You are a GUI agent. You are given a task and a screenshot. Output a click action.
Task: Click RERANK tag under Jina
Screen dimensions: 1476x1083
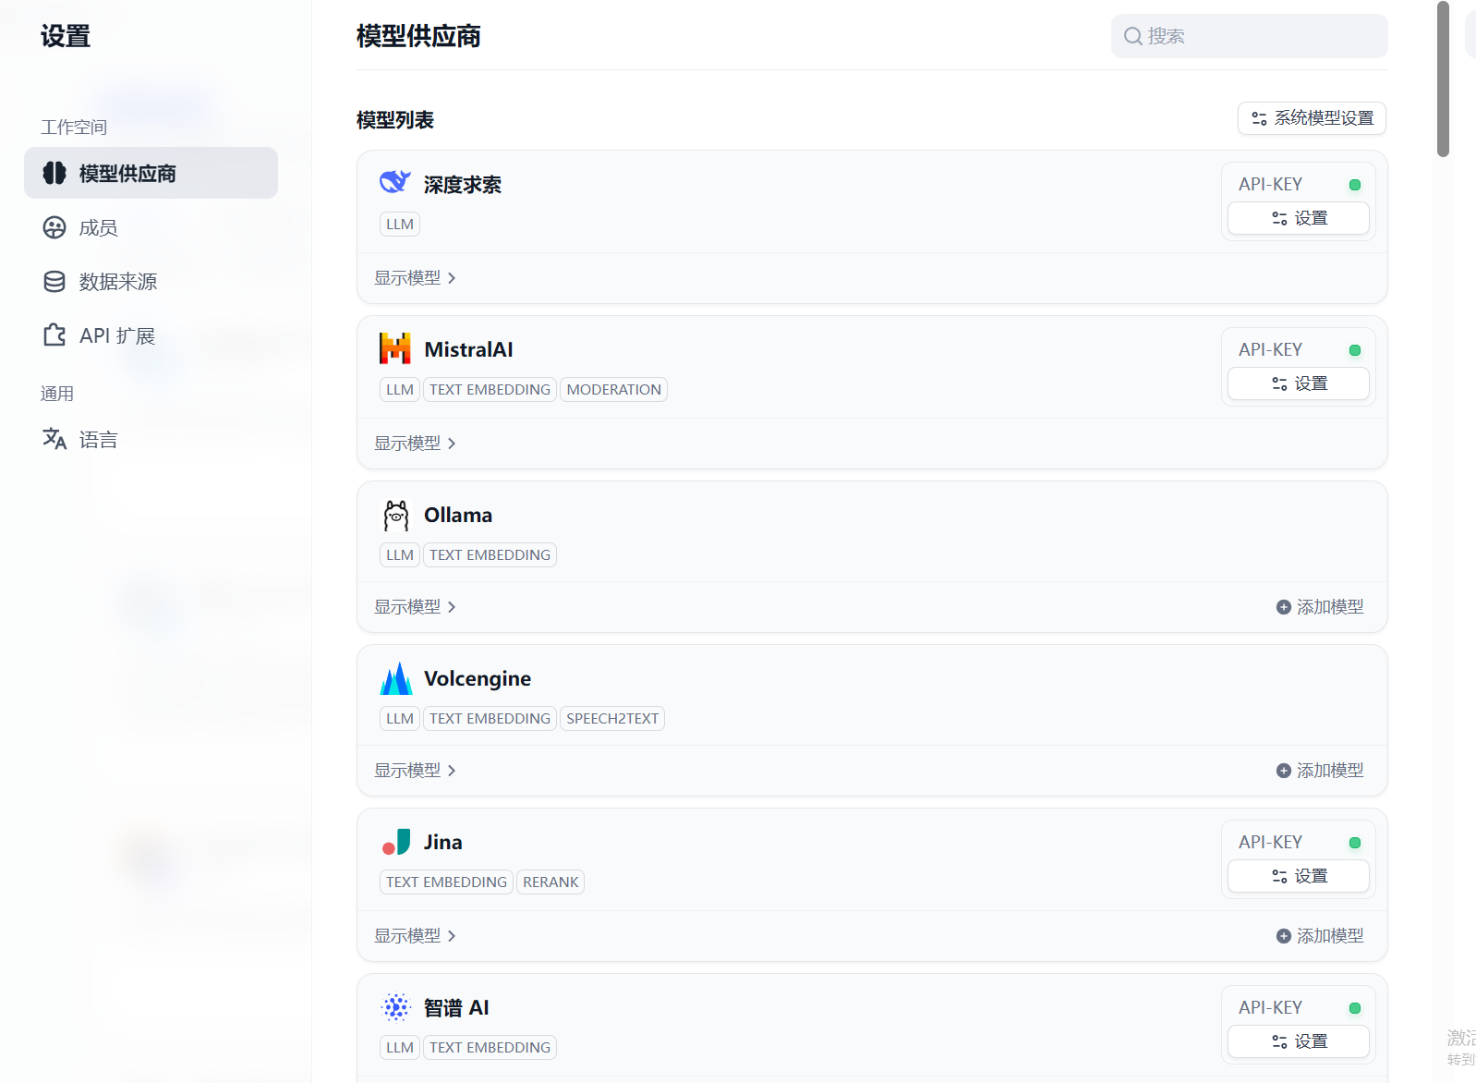click(550, 882)
